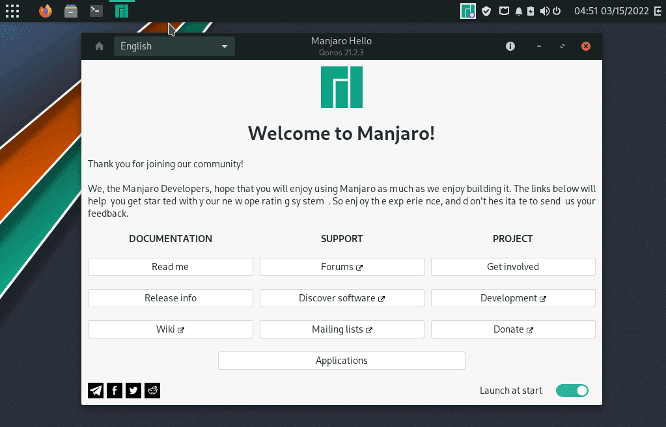Image resolution: width=666 pixels, height=427 pixels.
Task: Click the Discover software button
Action: click(342, 298)
